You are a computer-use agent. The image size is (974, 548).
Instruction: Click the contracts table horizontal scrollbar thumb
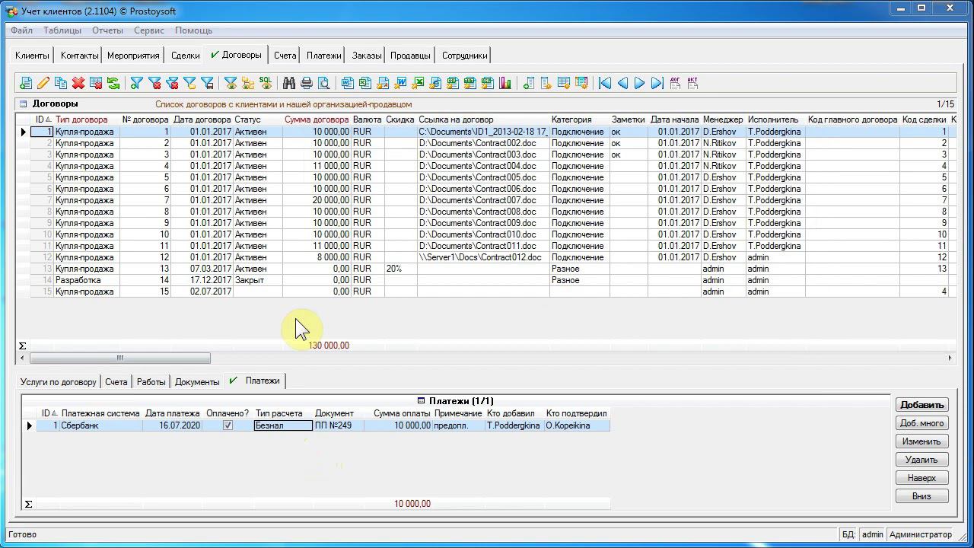(x=120, y=358)
